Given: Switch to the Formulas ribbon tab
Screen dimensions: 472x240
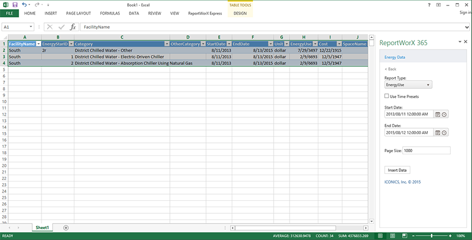Looking at the screenshot, I should [x=110, y=13].
